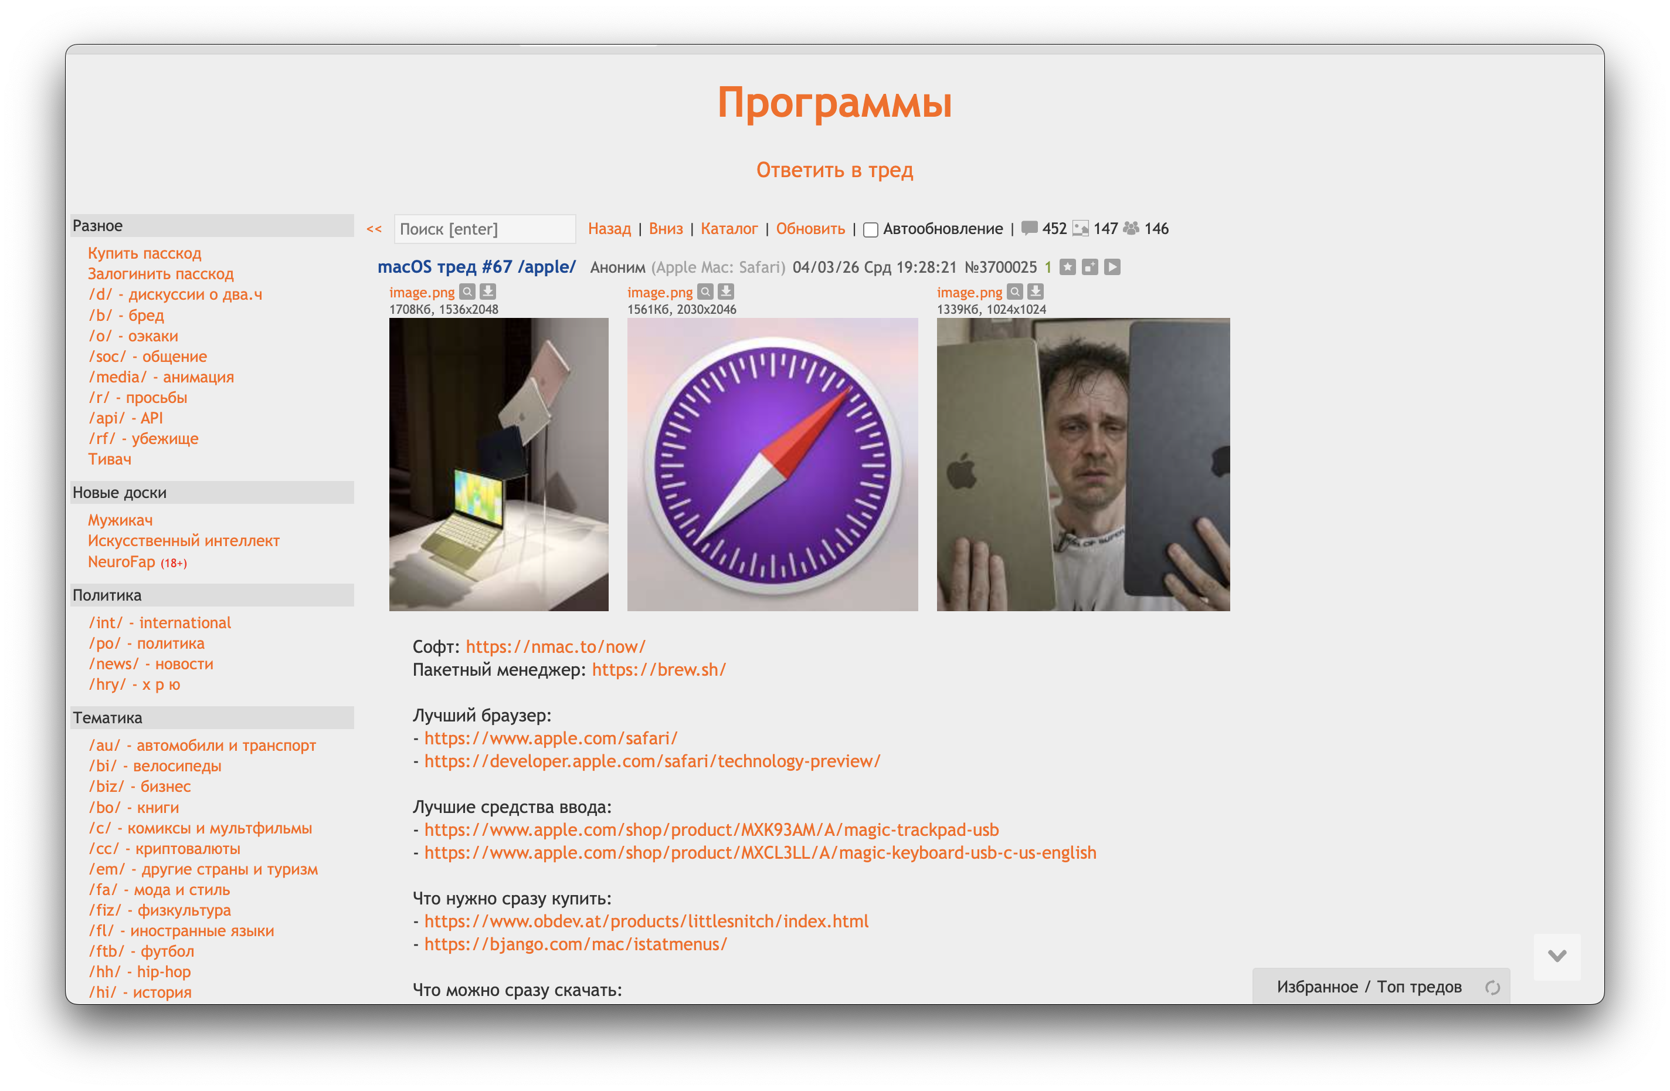Open the https://nmac.to/now/ link
Screen dimensions: 1670x1091
(555, 646)
